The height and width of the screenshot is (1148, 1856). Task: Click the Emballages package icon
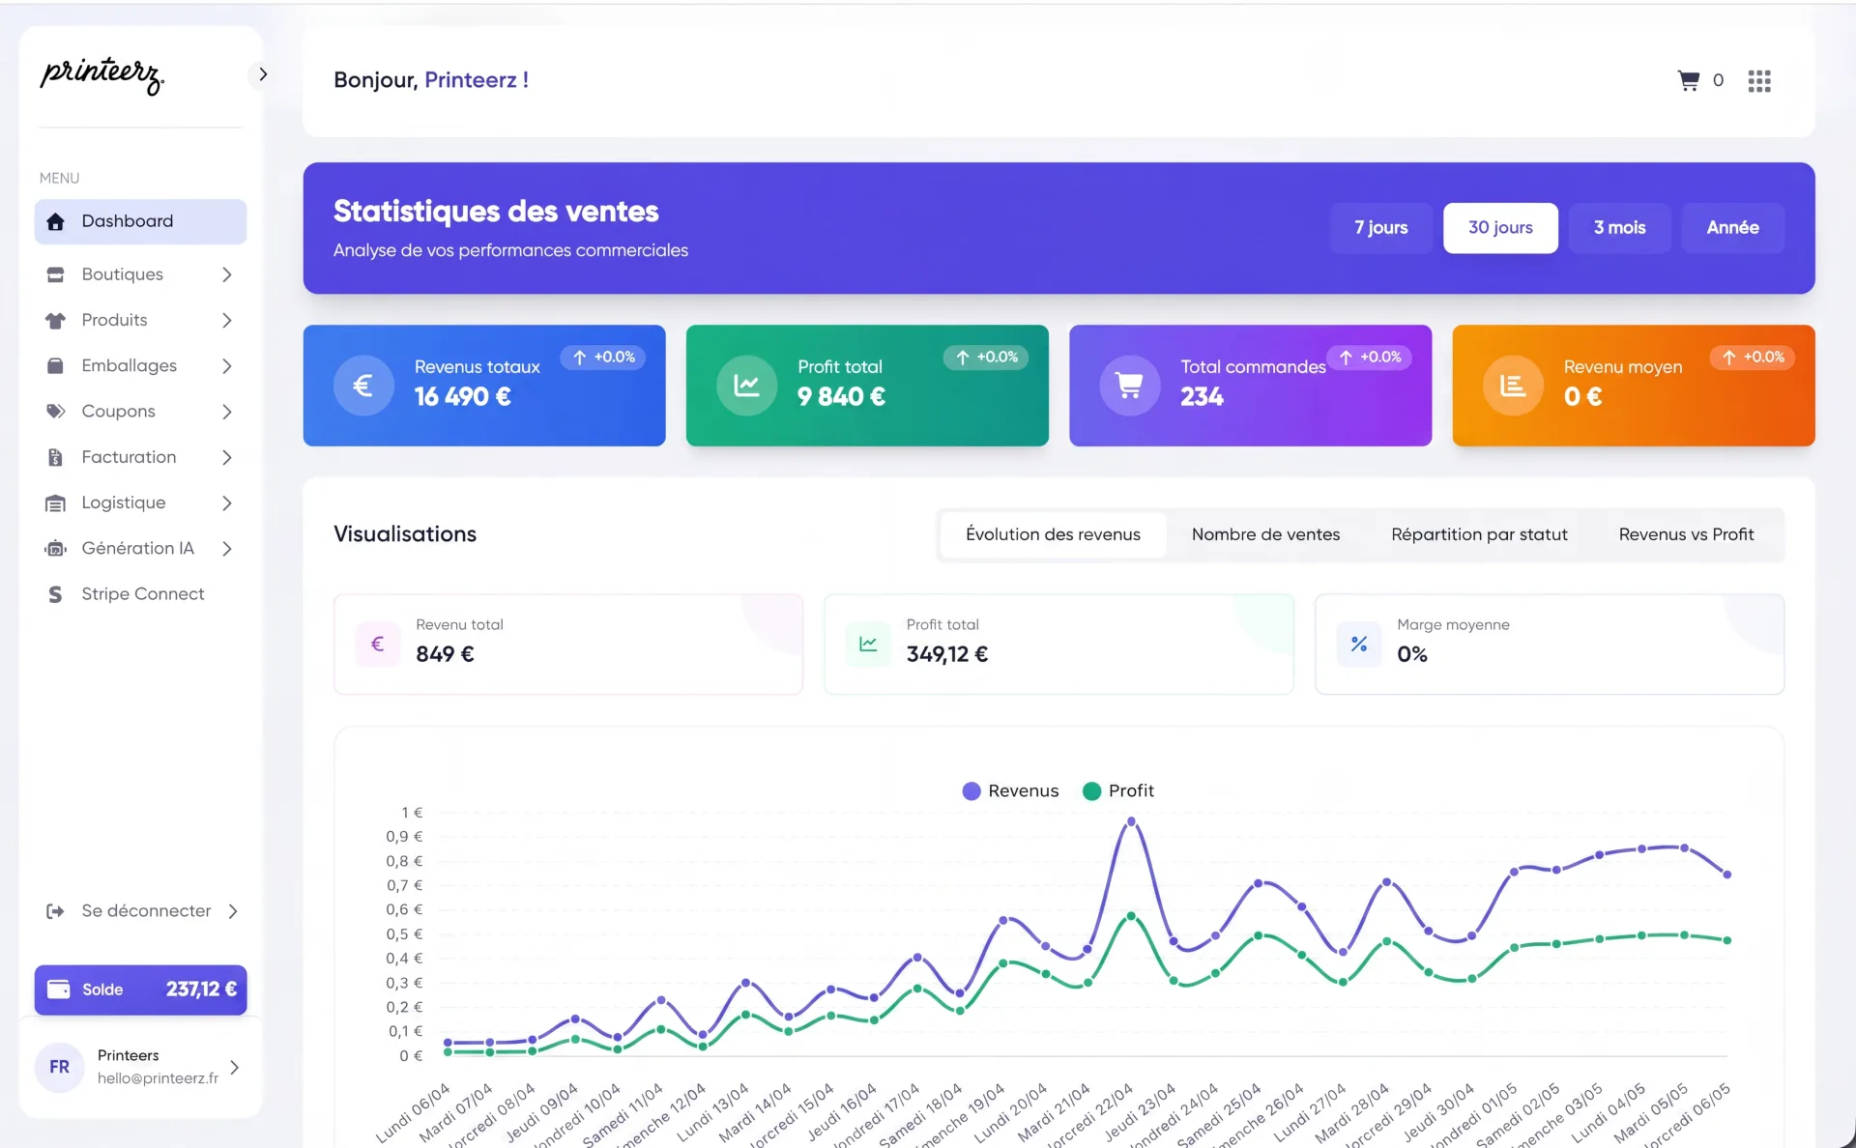click(56, 365)
